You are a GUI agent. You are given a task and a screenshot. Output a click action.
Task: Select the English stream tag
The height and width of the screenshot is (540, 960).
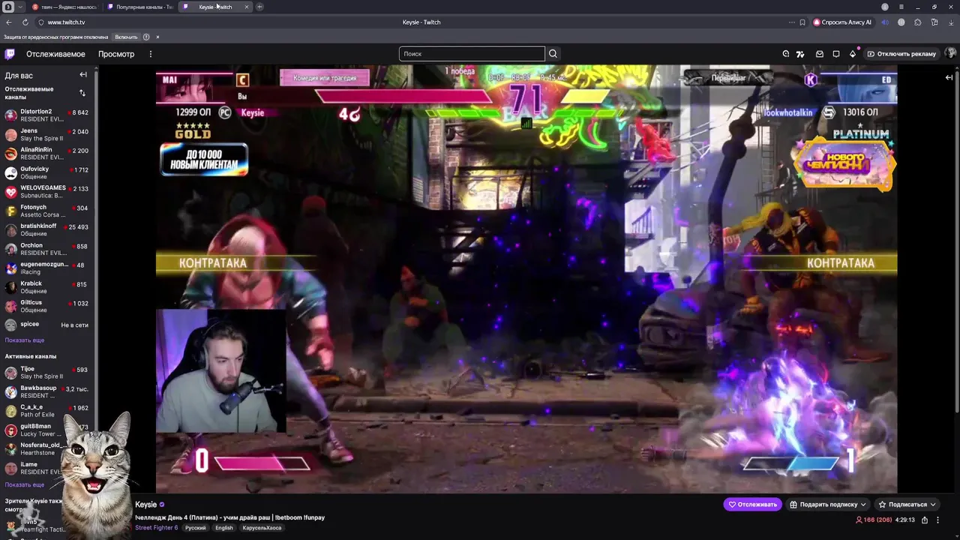[223, 527]
